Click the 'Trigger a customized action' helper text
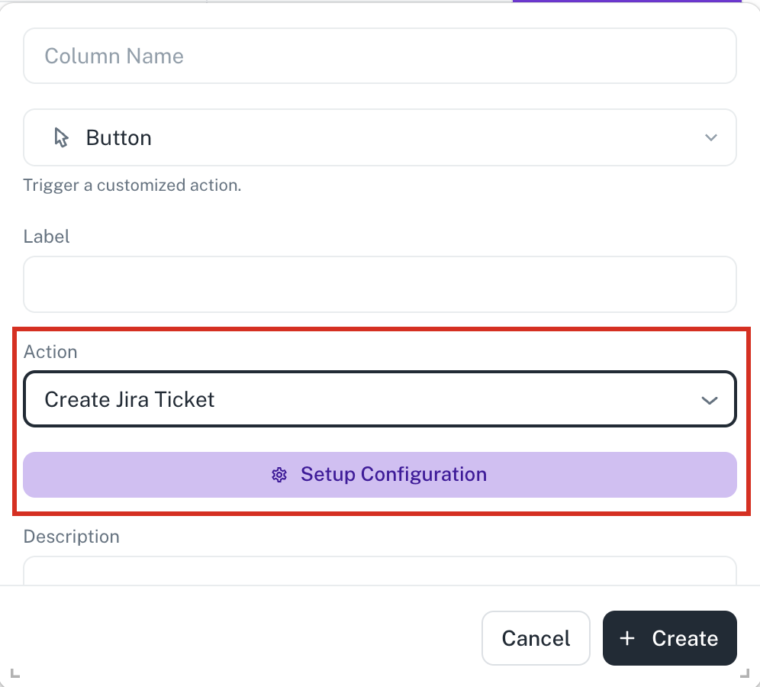This screenshot has height=687, width=760. (x=132, y=185)
